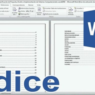The width and height of the screenshot is (95, 95).
Task: Open Administrar fuentes
Action: pos(26,8)
